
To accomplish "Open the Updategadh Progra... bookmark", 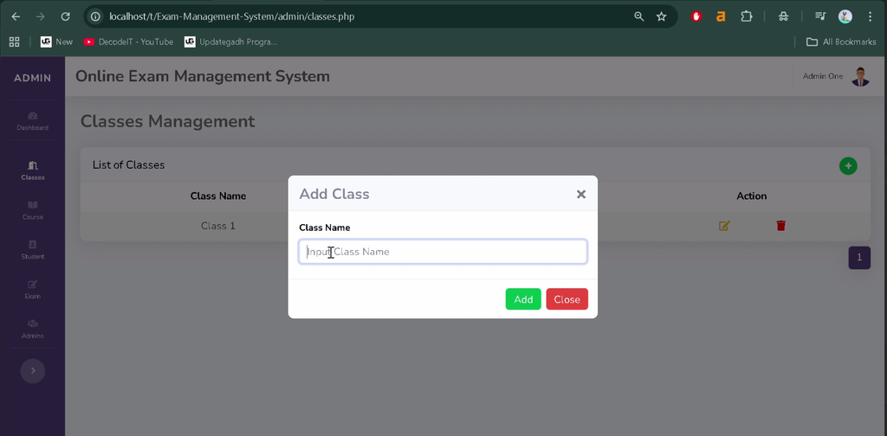I will pyautogui.click(x=230, y=42).
